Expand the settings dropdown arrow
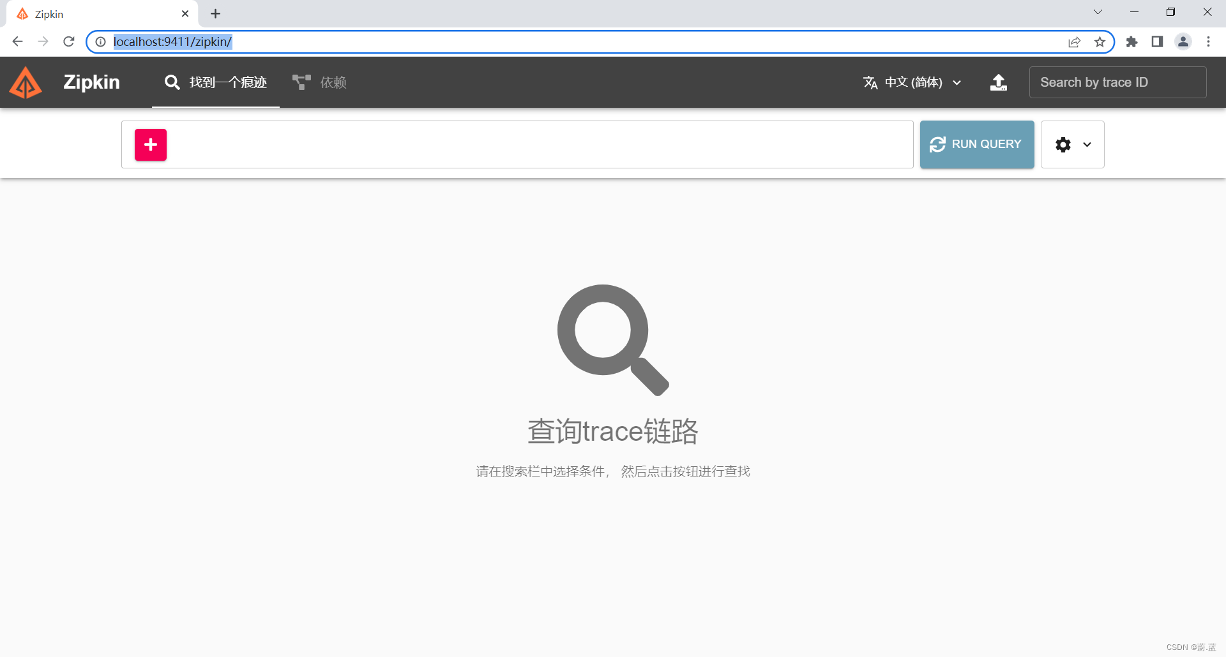This screenshot has width=1226, height=657. pyautogui.click(x=1087, y=145)
